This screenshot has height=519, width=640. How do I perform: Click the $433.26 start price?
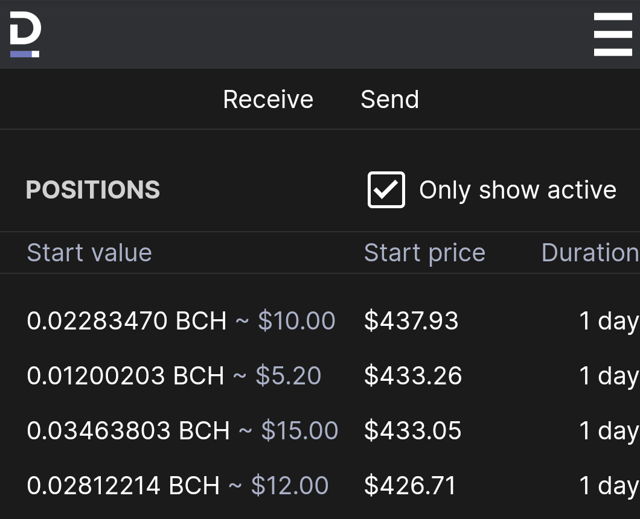[x=412, y=376]
